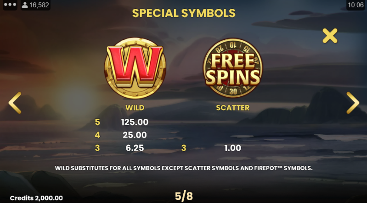367x203 pixels.
Task: Click the 6.25 payout for 3 wilds
Action: click(x=135, y=148)
